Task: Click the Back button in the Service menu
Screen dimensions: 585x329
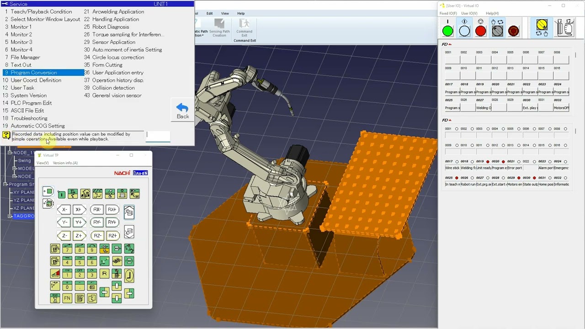Action: tap(182, 111)
